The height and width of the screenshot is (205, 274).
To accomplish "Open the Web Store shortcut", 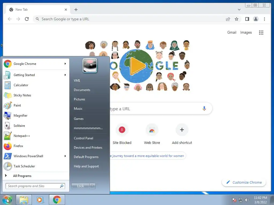I will point(152,134).
